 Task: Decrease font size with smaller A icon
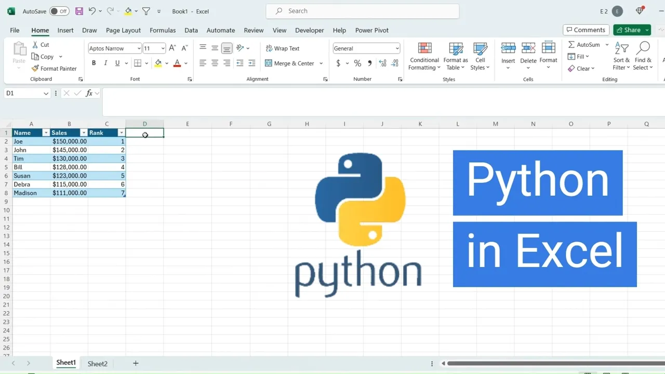pyautogui.click(x=184, y=48)
